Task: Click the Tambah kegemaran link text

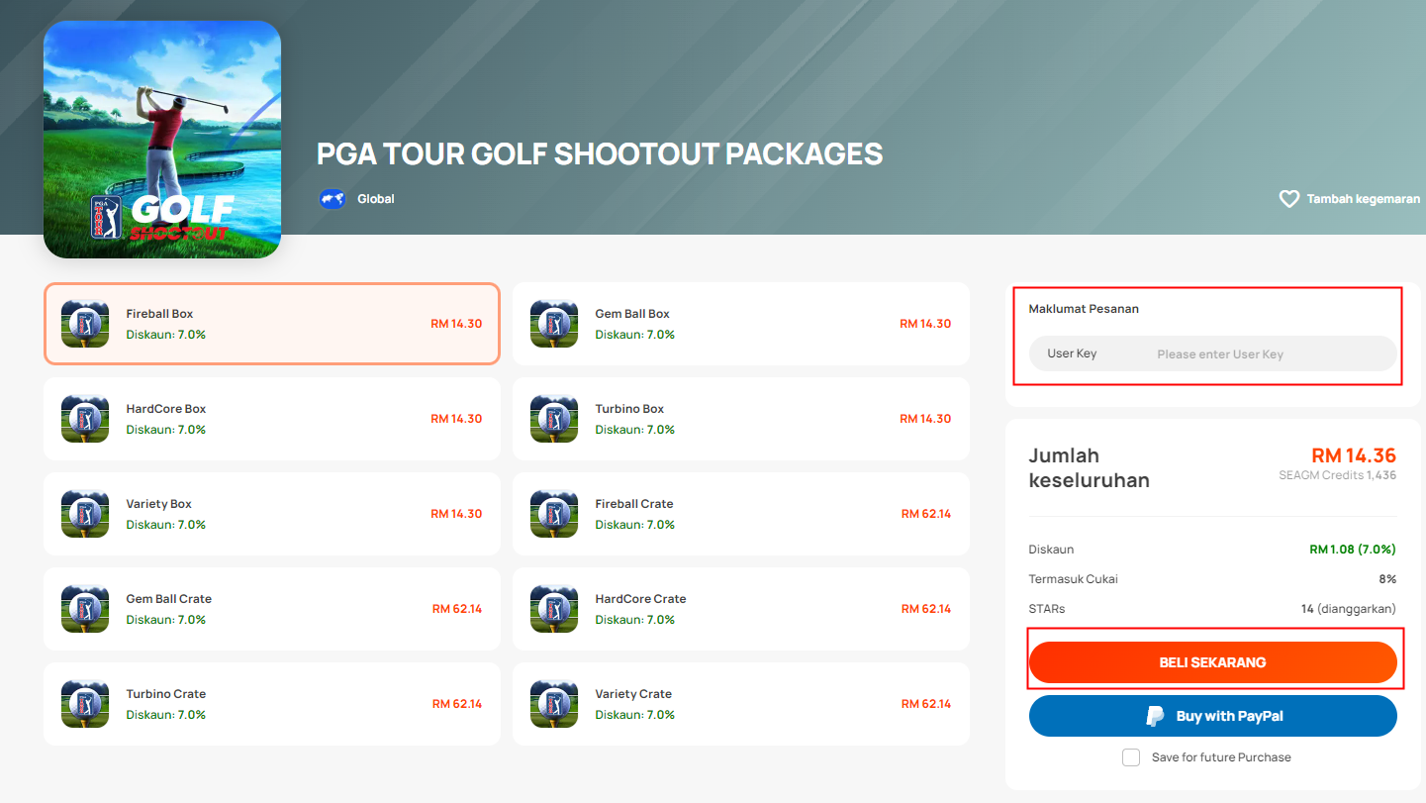Action: [1364, 199]
